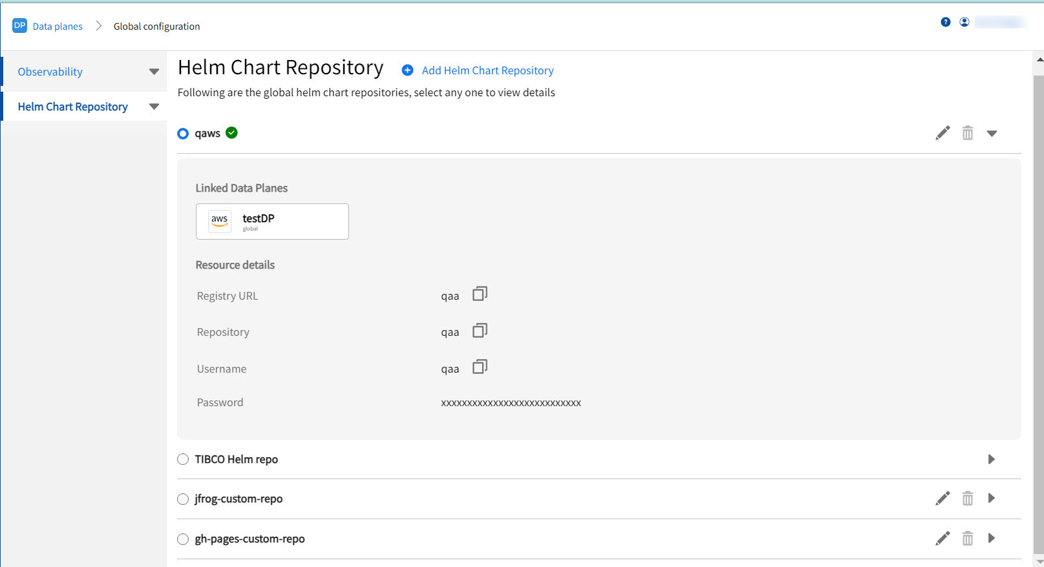Viewport: 1044px width, 567px height.
Task: Select the jfrog-custom-repo radio button
Action: pos(183,499)
